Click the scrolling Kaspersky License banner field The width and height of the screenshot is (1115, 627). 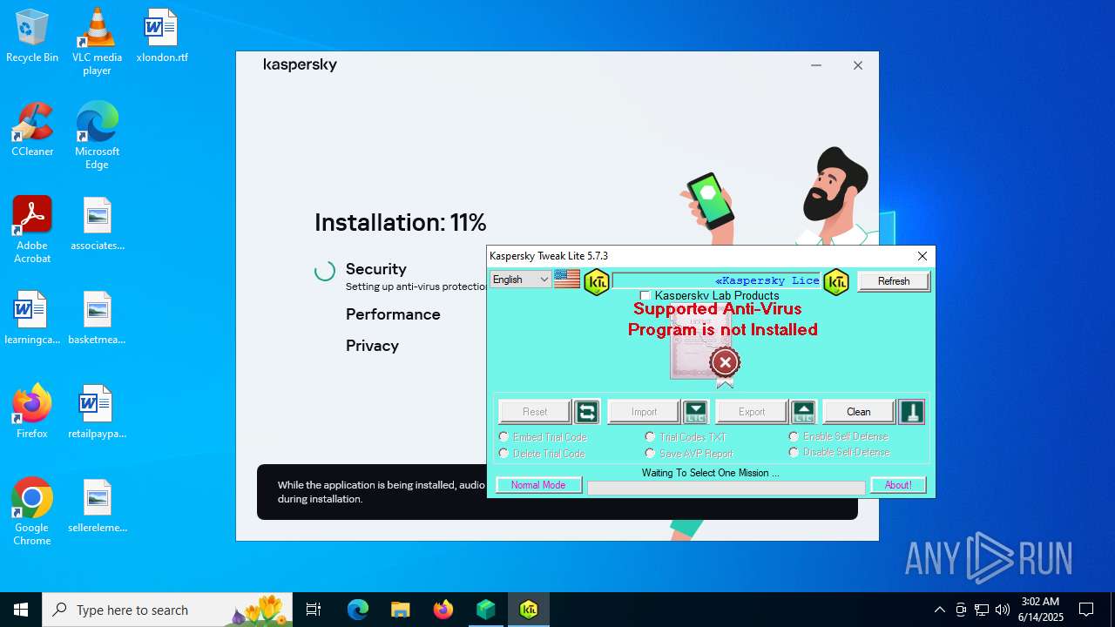[716, 280]
